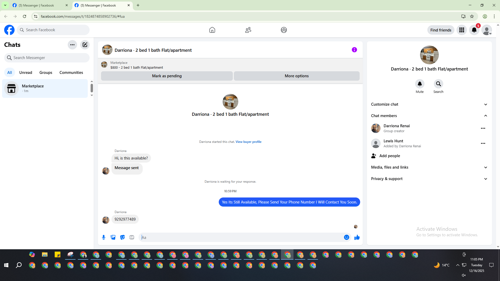This screenshot has width=500, height=281.
Task: Reload the page with the refresh icon
Action: click(x=24, y=16)
